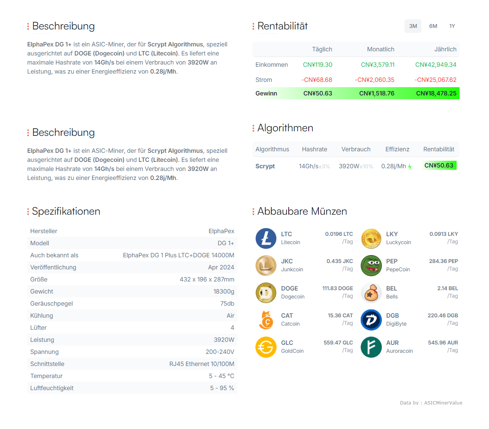Click the Scrypt algorithm name

(x=265, y=166)
